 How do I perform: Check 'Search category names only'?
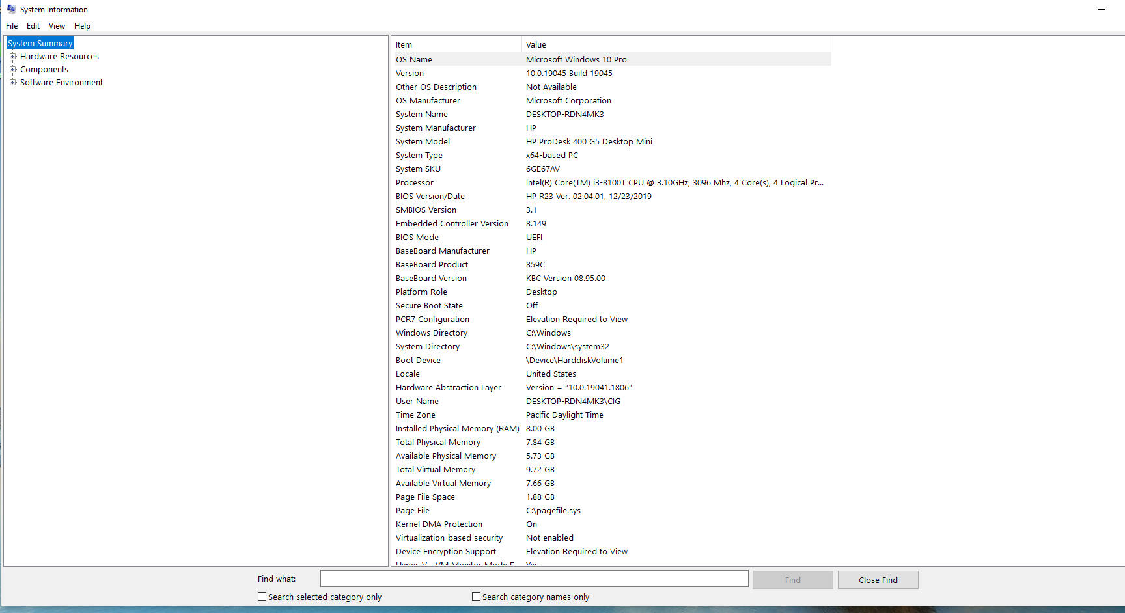(x=476, y=596)
